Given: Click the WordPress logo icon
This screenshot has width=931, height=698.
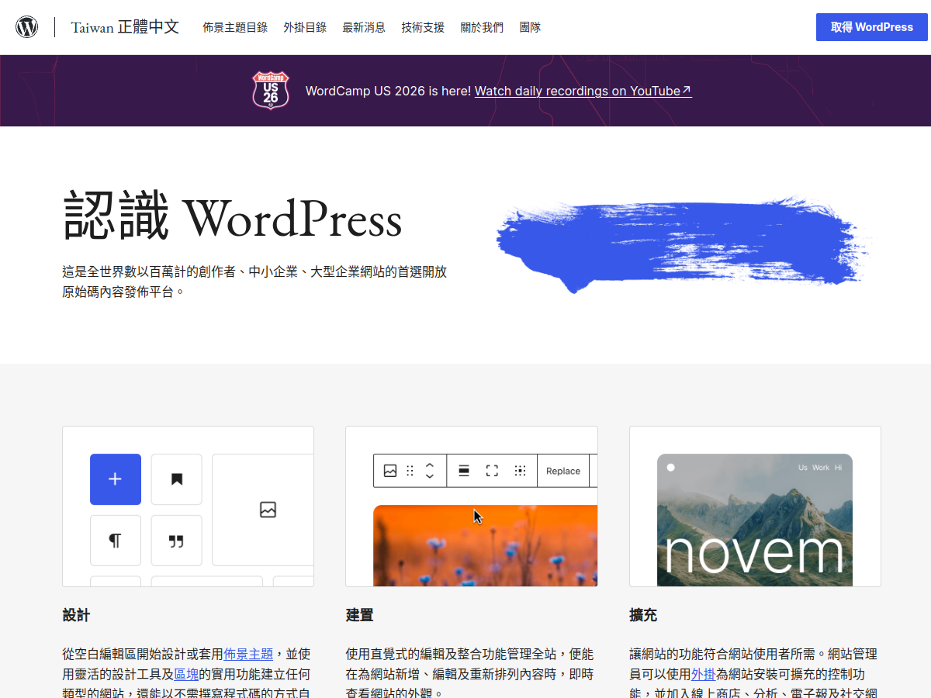Looking at the screenshot, I should 27,27.
